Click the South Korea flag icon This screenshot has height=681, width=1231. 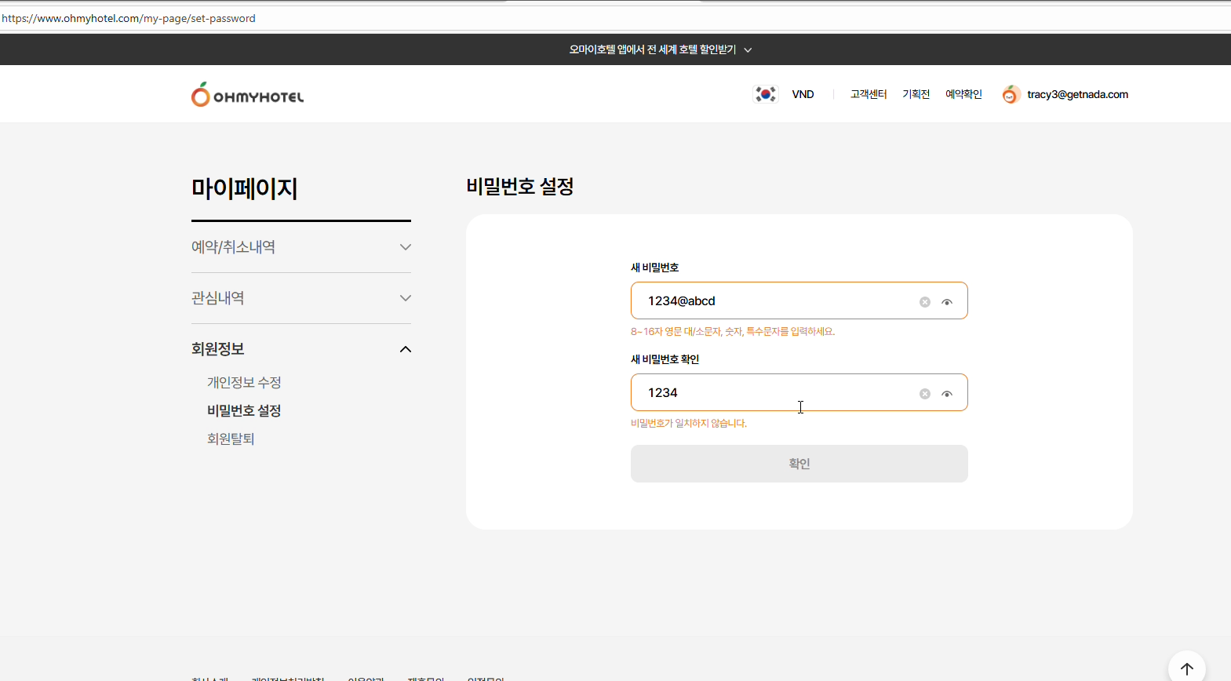click(765, 94)
